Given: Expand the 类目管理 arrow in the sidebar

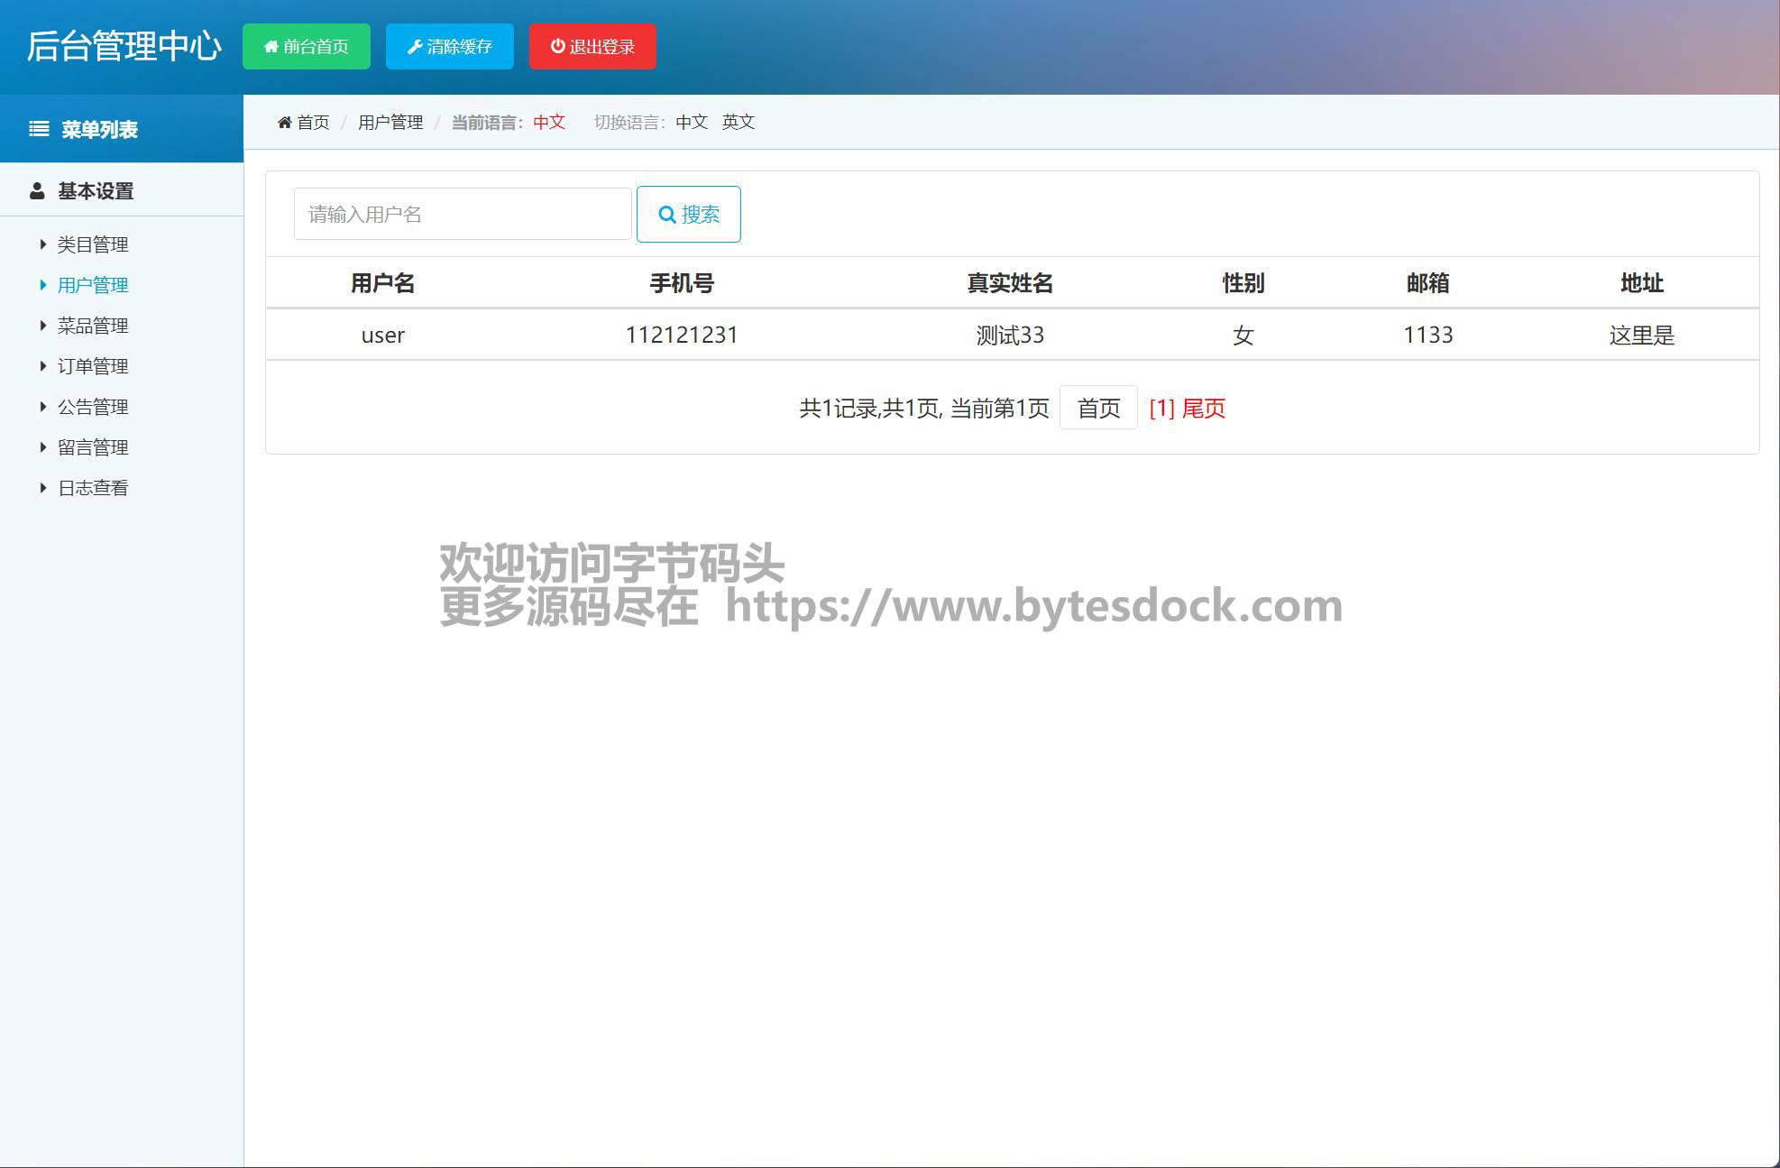Looking at the screenshot, I should click(x=42, y=244).
